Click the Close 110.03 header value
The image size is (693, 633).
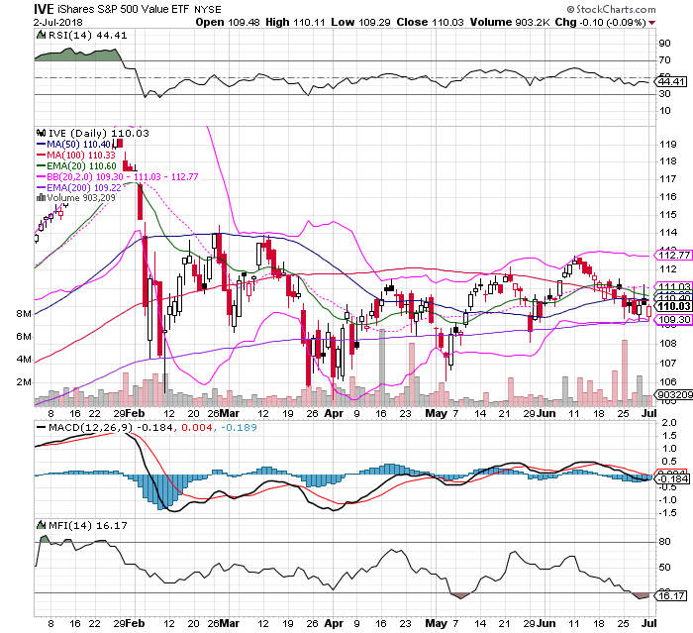click(430, 22)
